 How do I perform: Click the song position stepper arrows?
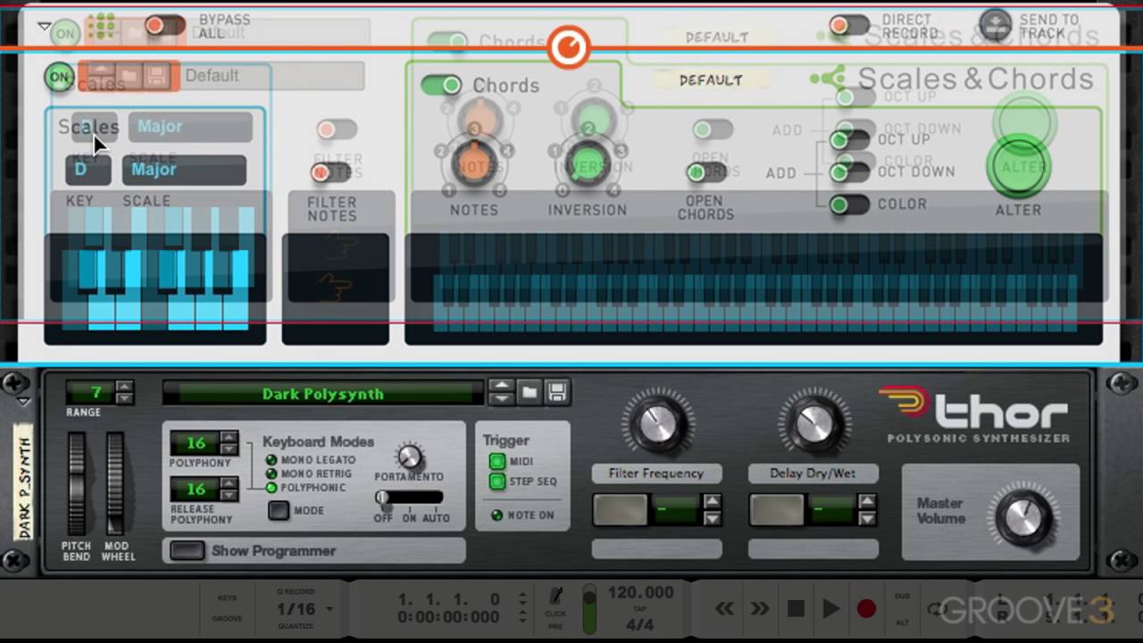(x=522, y=608)
